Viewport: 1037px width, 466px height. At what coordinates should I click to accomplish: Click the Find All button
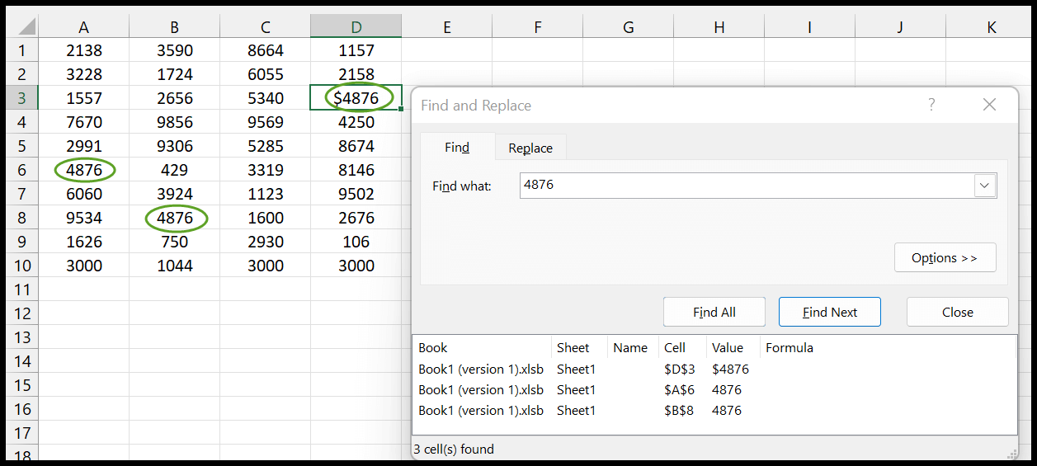coord(714,312)
